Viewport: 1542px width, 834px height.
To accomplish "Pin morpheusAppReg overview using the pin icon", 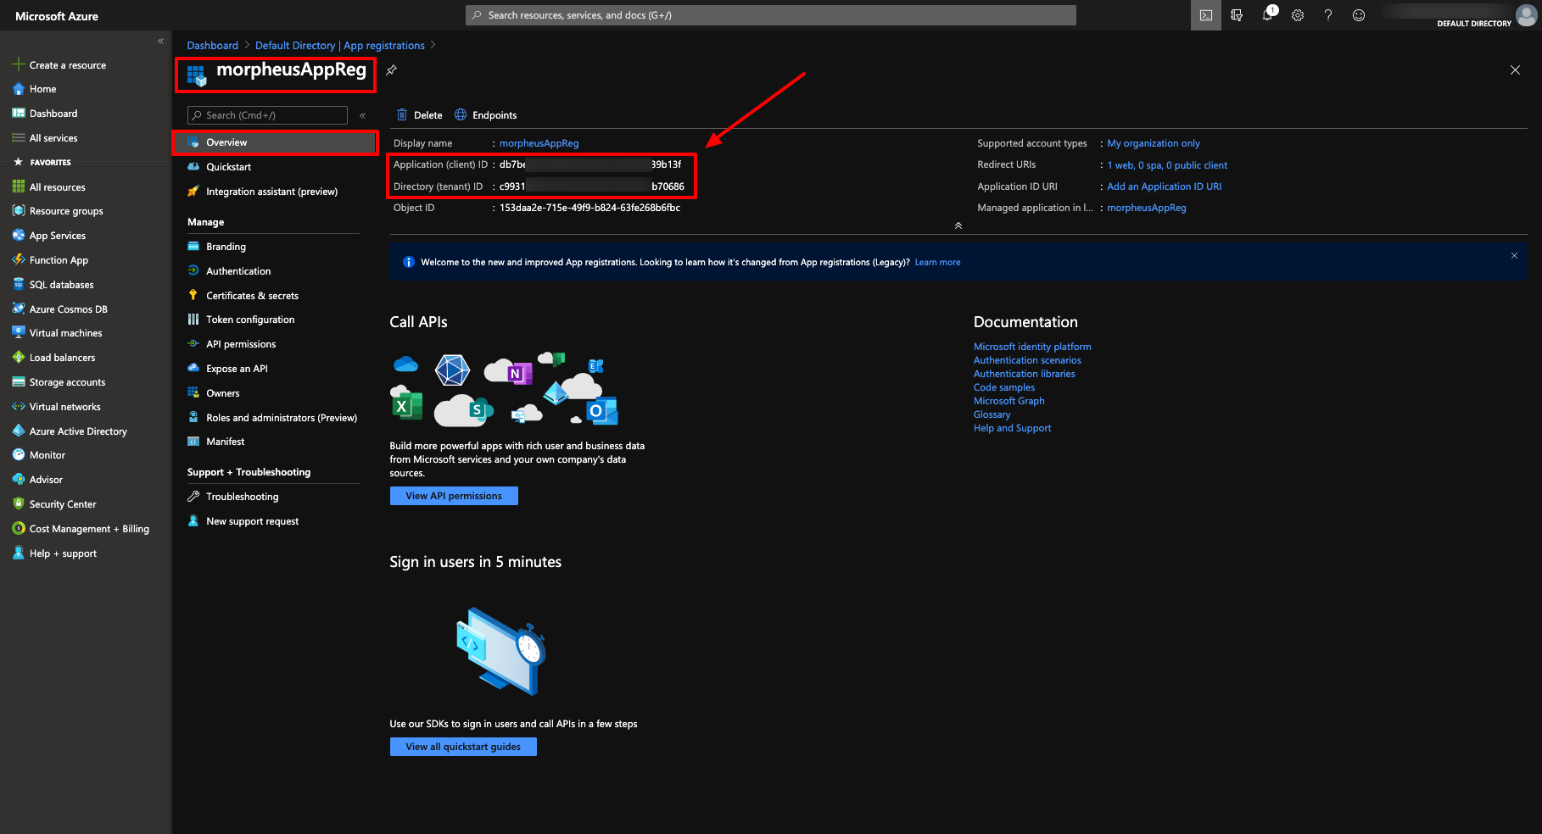I will 391,70.
